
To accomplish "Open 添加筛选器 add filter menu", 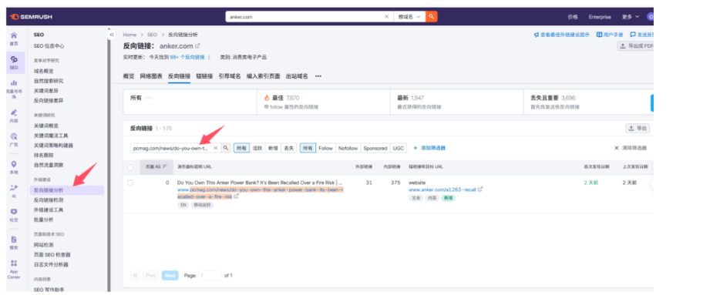I will [x=429, y=148].
